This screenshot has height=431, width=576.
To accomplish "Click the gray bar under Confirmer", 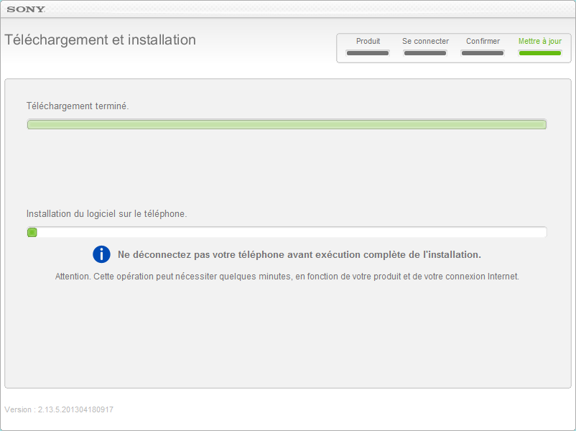I will (483, 53).
